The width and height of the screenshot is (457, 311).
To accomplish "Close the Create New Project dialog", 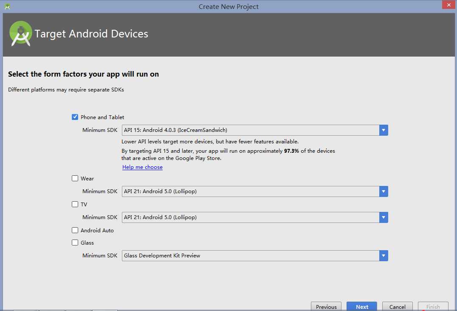I will tap(449, 5).
